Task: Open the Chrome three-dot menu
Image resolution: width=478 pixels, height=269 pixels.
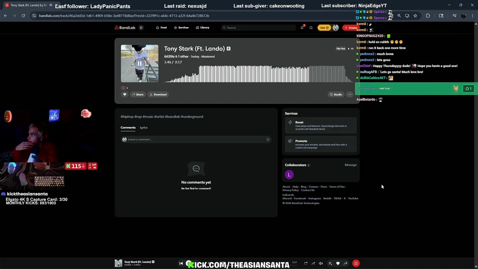Action: pyautogui.click(x=472, y=16)
